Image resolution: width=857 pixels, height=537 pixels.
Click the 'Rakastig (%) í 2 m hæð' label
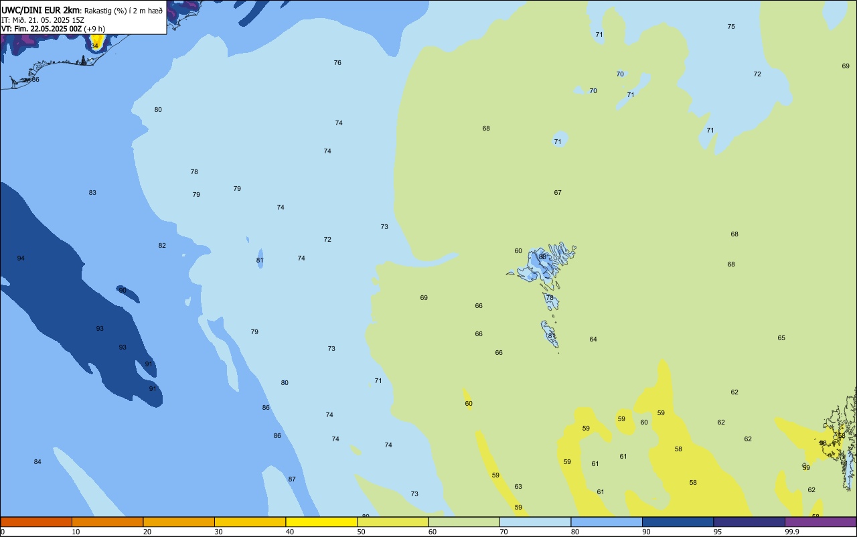(123, 11)
